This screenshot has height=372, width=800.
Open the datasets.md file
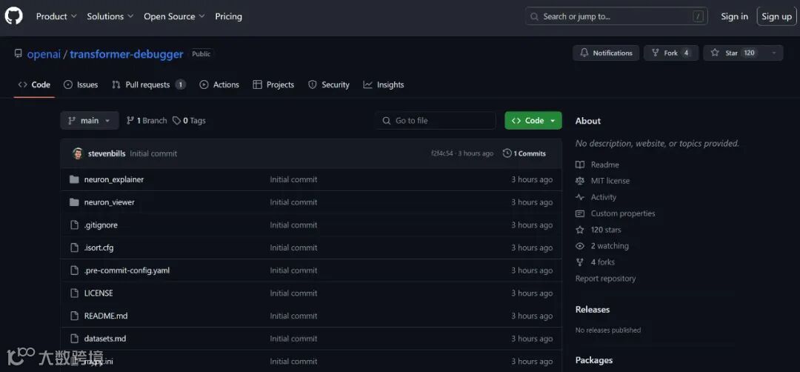pyautogui.click(x=105, y=339)
